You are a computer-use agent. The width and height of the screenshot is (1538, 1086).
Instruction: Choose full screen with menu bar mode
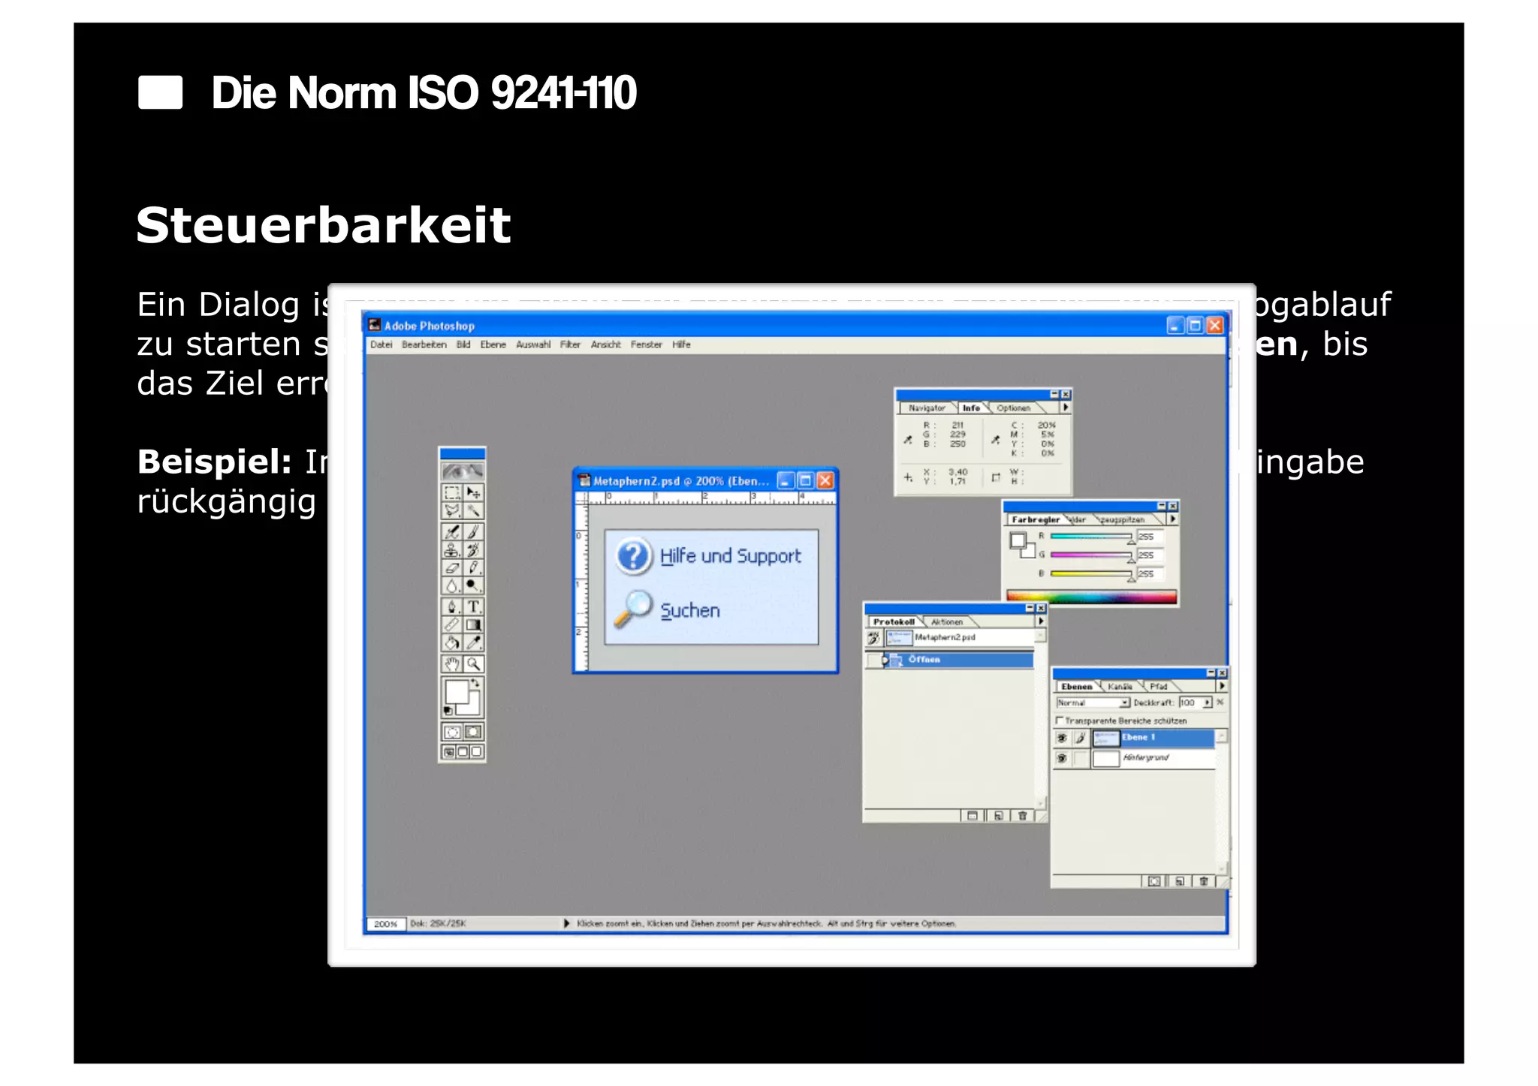click(463, 752)
